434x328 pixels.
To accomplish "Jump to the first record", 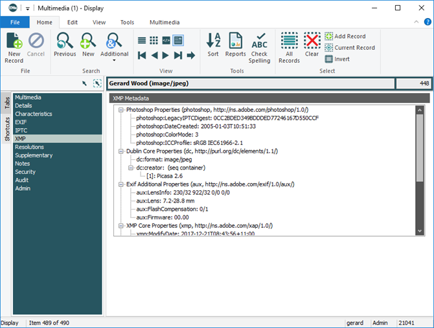I will click(142, 56).
